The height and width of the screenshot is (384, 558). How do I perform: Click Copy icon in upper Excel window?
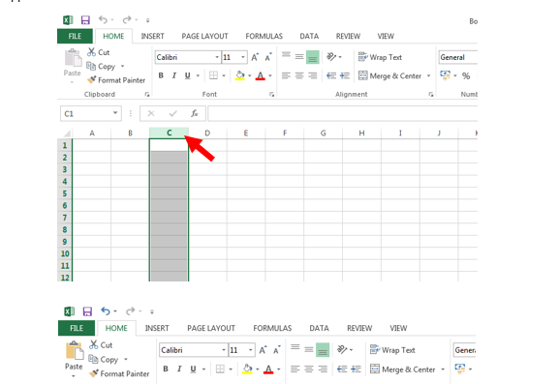point(91,66)
